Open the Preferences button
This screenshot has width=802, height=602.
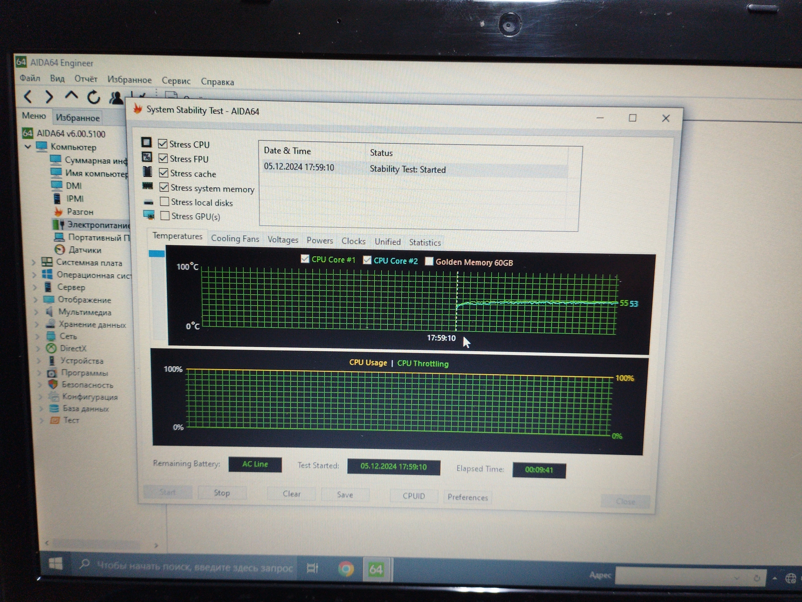pos(467,497)
